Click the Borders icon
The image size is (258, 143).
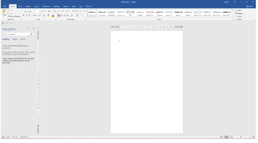pyautogui.click(x=82, y=15)
